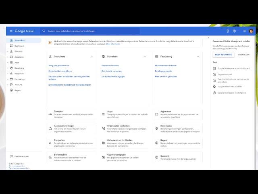The height and width of the screenshot is (194, 258).
Task: Open Organisatie-eenheden card icon
Action: click(103, 129)
